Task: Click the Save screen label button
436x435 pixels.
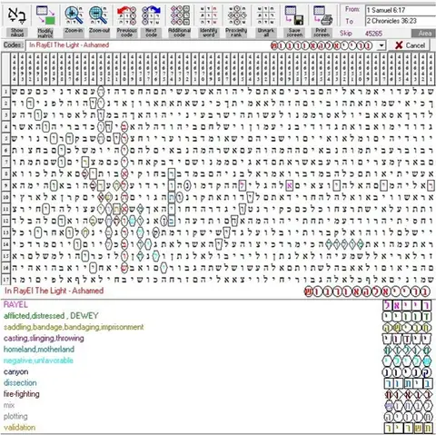Action: click(294, 33)
